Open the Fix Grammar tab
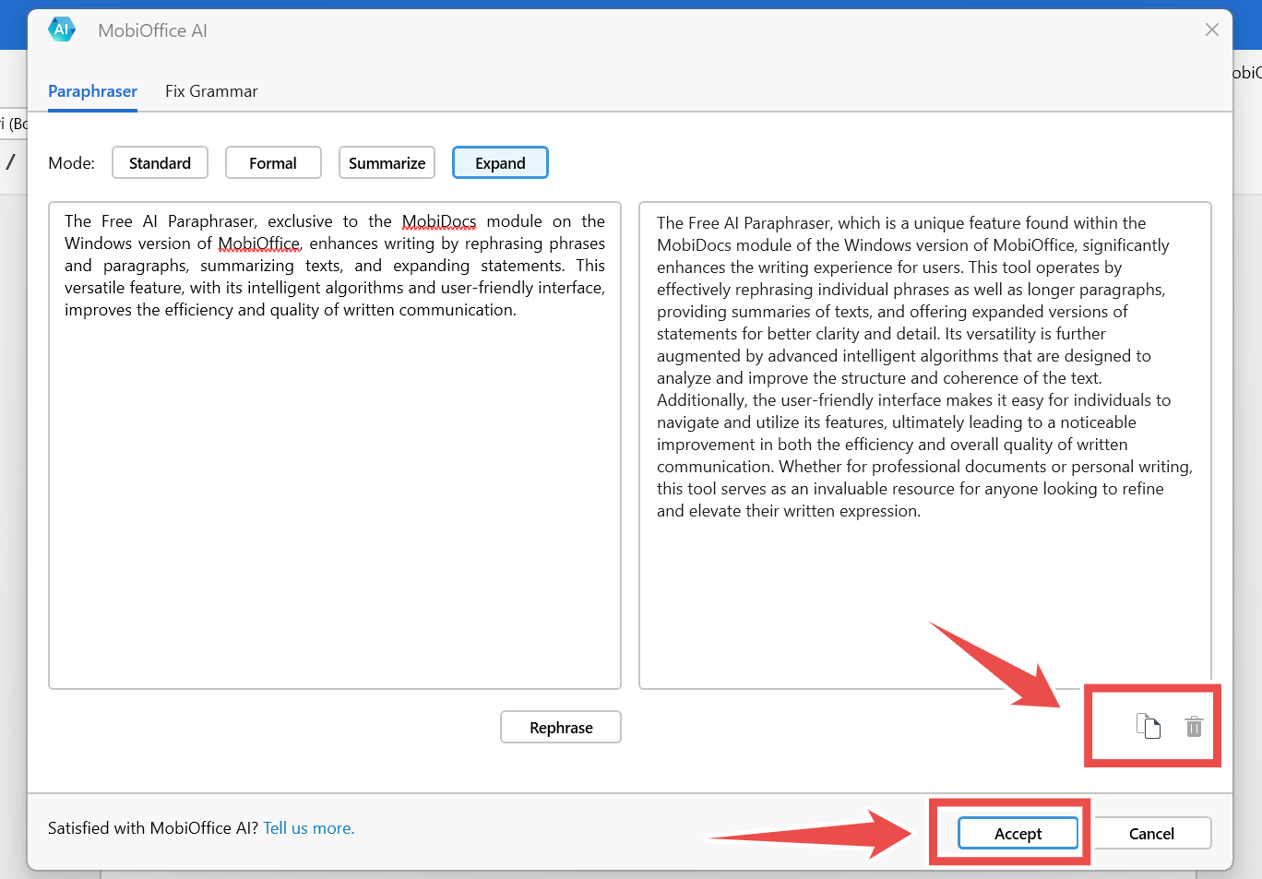Viewport: 1262px width, 879px height. coord(211,91)
